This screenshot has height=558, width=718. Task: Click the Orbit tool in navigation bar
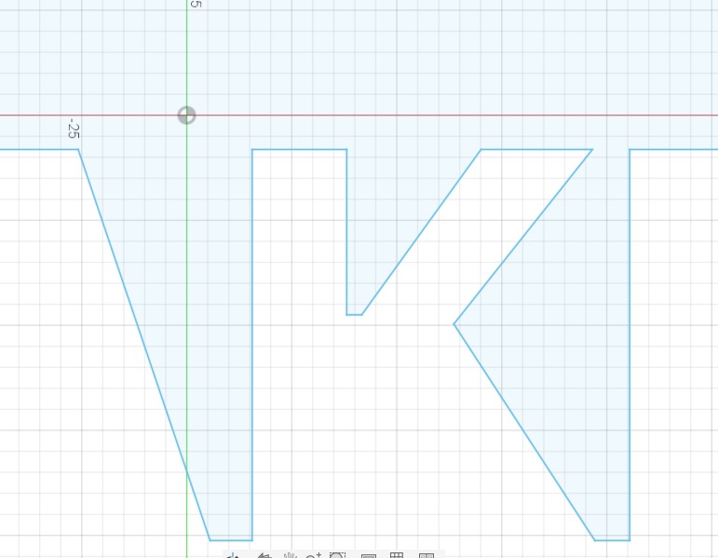click(233, 555)
